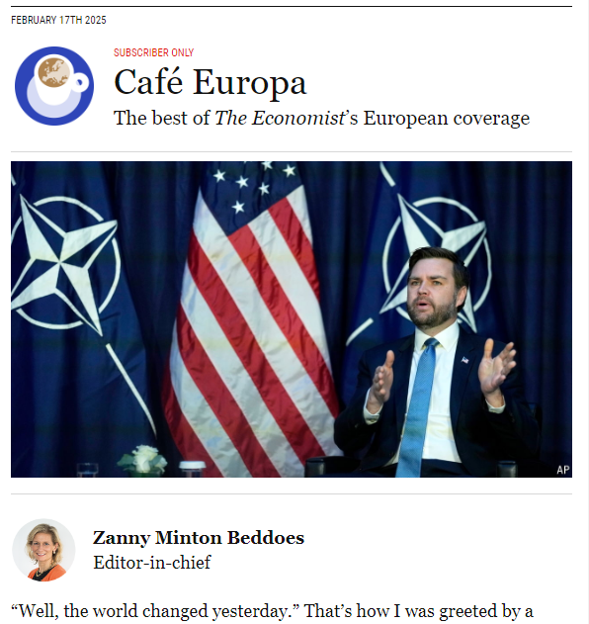Click the AP photo credit label

(562, 470)
